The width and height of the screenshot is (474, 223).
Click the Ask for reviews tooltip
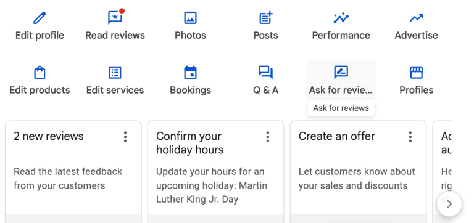click(x=341, y=108)
